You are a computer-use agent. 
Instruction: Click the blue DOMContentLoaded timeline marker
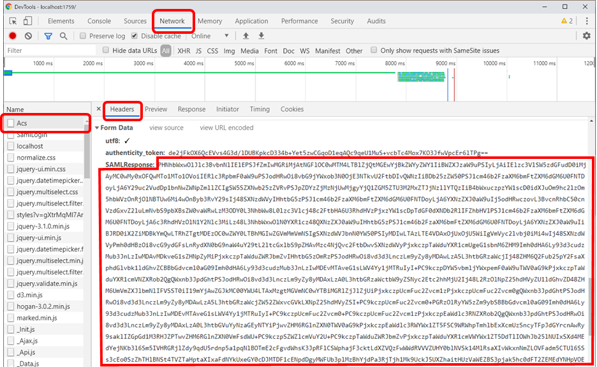point(448,85)
